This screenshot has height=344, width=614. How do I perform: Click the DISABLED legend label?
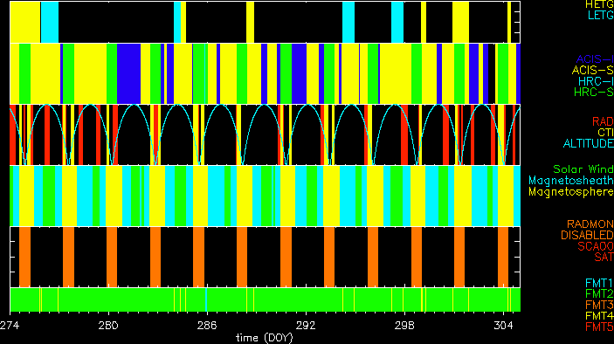[588, 235]
